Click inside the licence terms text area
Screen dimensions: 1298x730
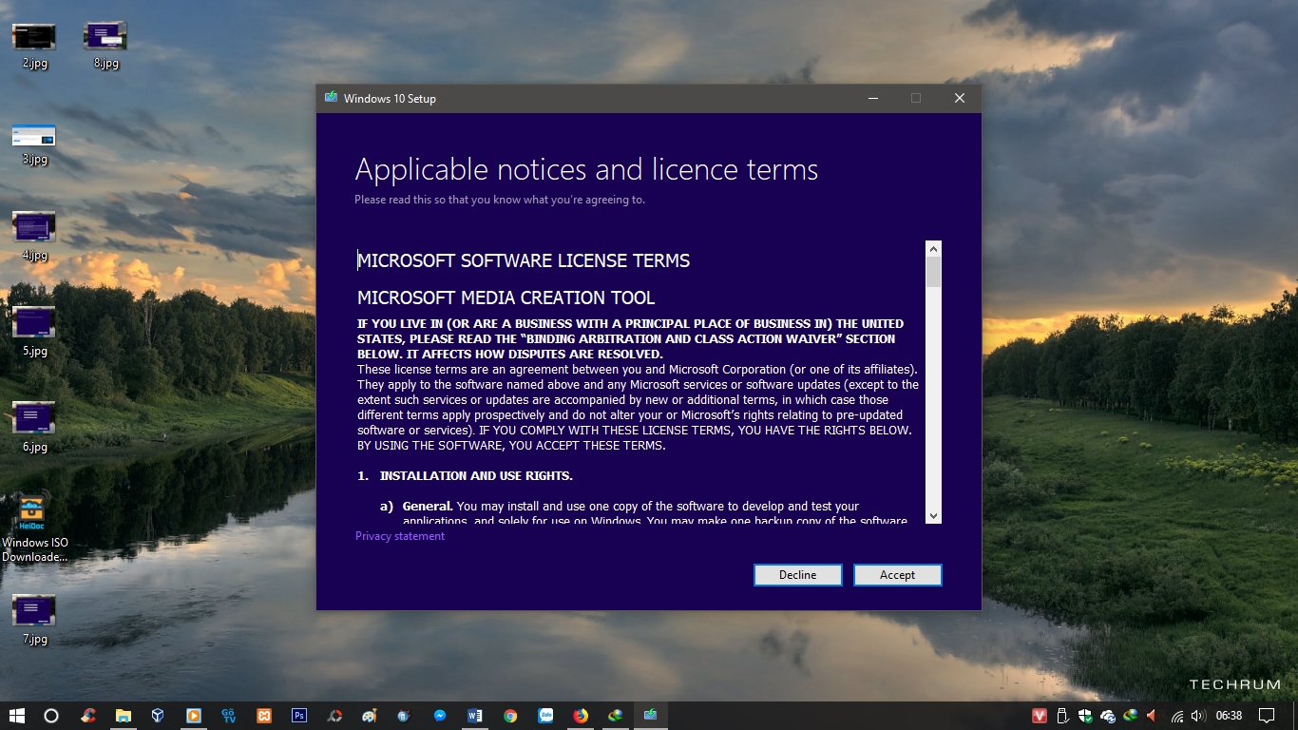637,399
